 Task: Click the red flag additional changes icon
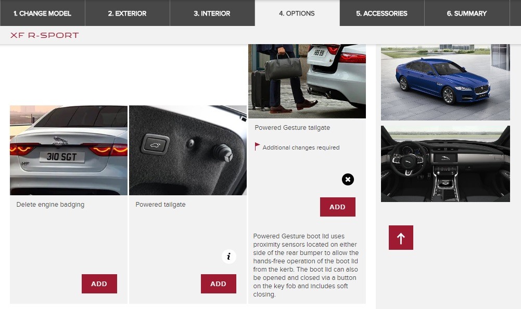click(257, 146)
